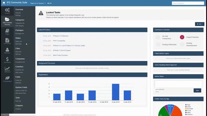The width and height of the screenshot is (207, 116).
Task: Open Add state
Action: click(18, 44)
